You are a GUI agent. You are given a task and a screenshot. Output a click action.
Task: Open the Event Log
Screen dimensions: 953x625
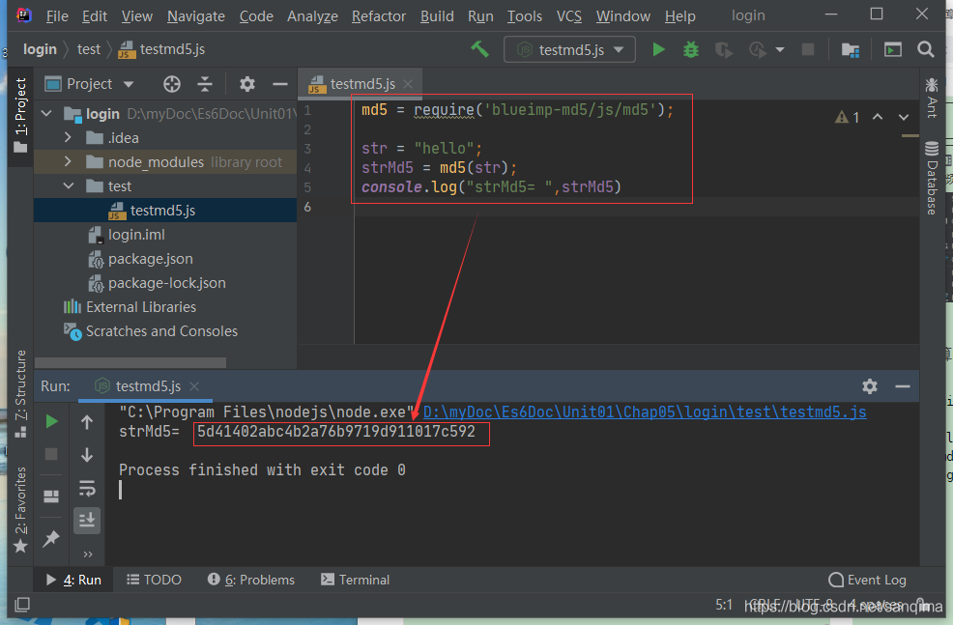pyautogui.click(x=867, y=580)
